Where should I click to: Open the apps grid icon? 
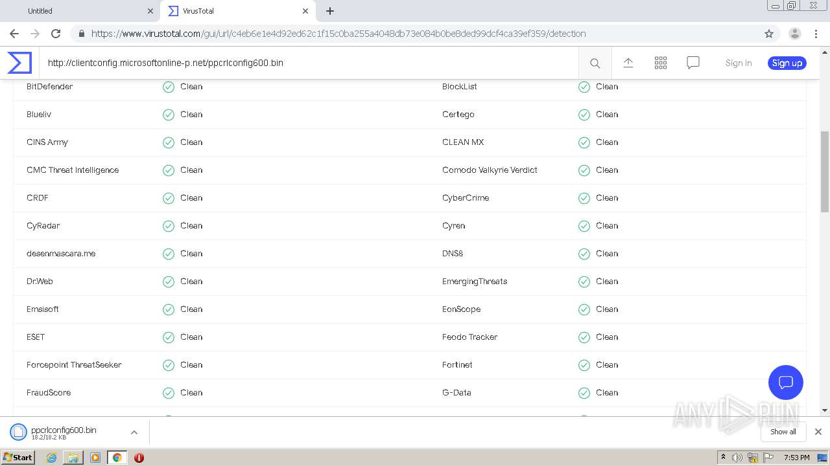tap(661, 63)
